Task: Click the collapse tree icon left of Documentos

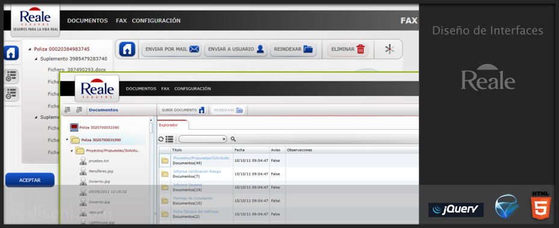Action: pyautogui.click(x=79, y=110)
